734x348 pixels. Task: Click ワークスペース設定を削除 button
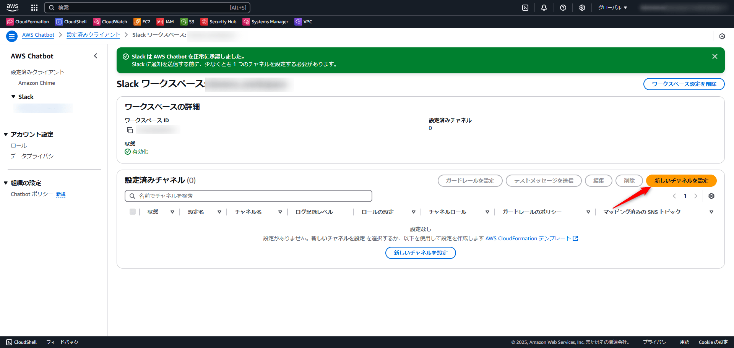[x=684, y=84]
